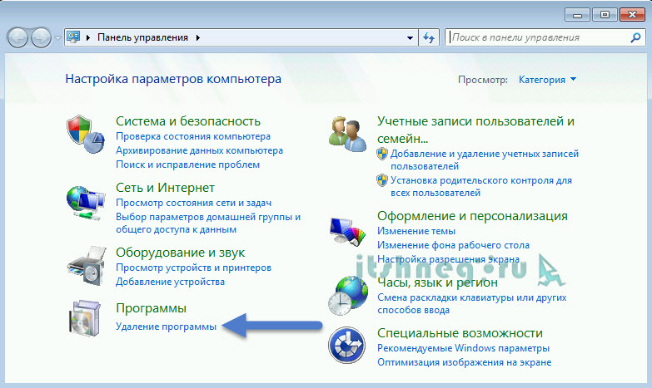
Task: Go back with the Back arrow
Action: point(17,37)
